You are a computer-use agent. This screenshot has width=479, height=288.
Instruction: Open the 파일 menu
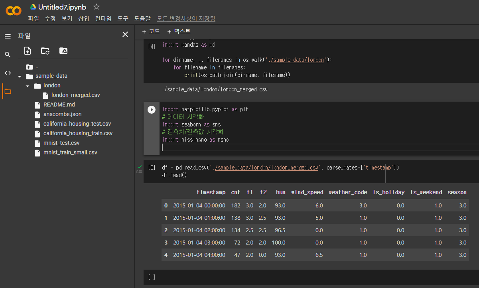tap(34, 18)
